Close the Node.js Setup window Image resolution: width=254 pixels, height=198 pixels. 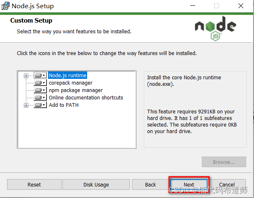point(241,6)
